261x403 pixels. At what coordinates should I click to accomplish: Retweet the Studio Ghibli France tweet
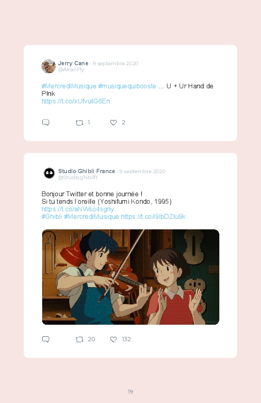pyautogui.click(x=79, y=340)
